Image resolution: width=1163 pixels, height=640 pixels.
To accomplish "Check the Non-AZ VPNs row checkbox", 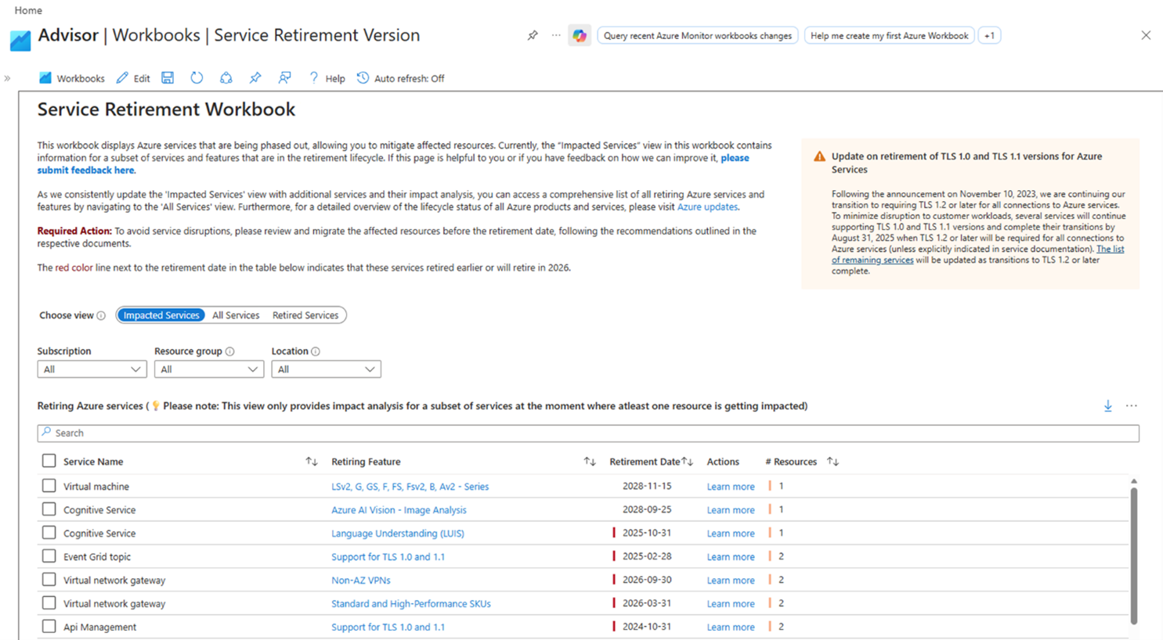I will tap(49, 580).
